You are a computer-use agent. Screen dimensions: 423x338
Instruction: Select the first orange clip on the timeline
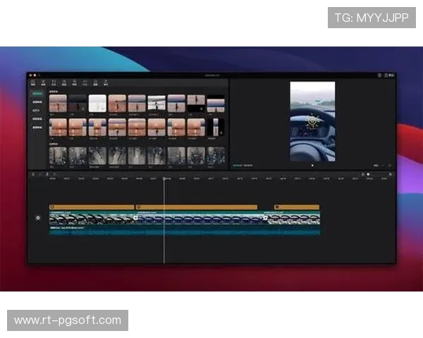(x=92, y=207)
